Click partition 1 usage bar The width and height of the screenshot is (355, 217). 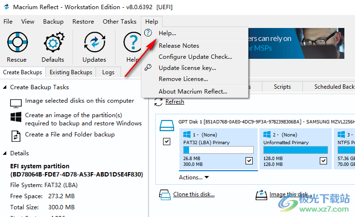[x=218, y=150]
